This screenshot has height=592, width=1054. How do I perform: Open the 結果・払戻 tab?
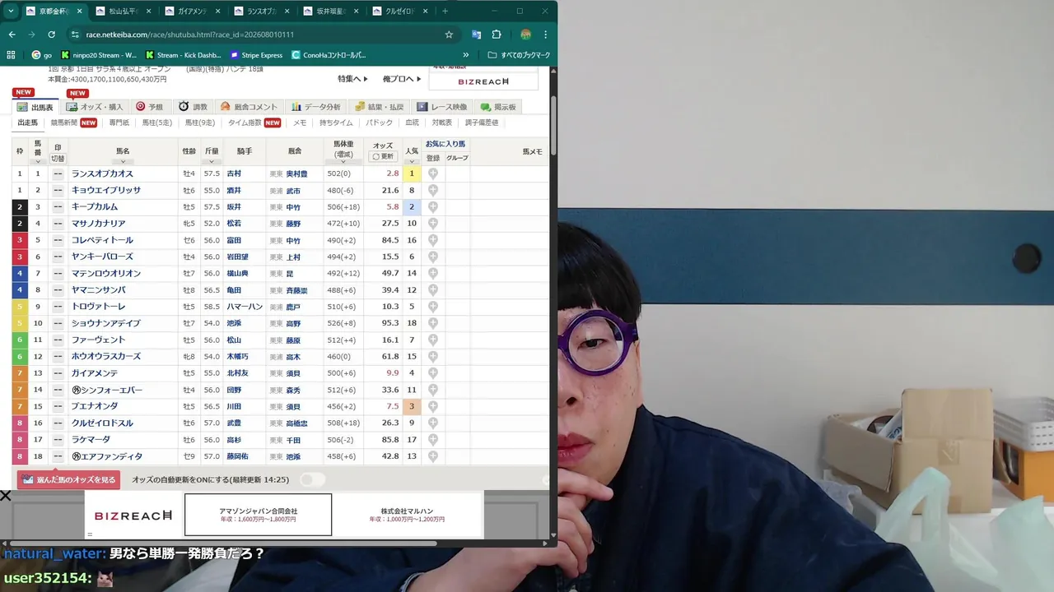[380, 107]
